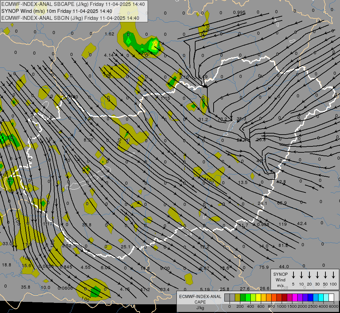Click the map value '24.4'
Viewport: 340px width, 313px height.
(x=241, y=140)
